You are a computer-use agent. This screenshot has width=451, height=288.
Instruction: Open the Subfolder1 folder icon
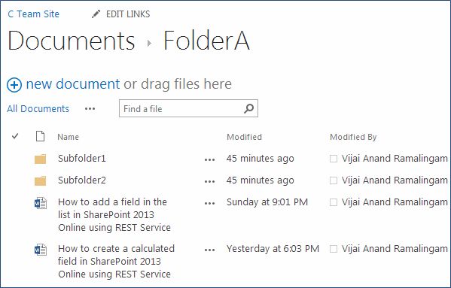tap(40, 159)
